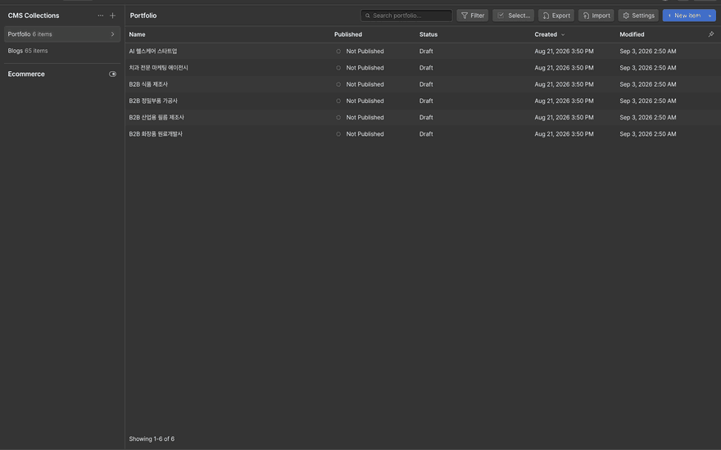Image resolution: width=721 pixels, height=450 pixels.
Task: Sort by the Modified column header
Action: click(x=632, y=34)
